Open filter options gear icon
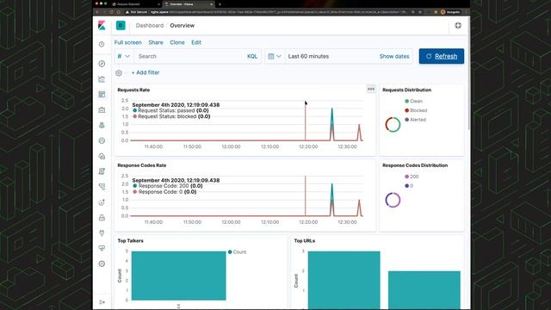The height and width of the screenshot is (310, 551). 119,72
